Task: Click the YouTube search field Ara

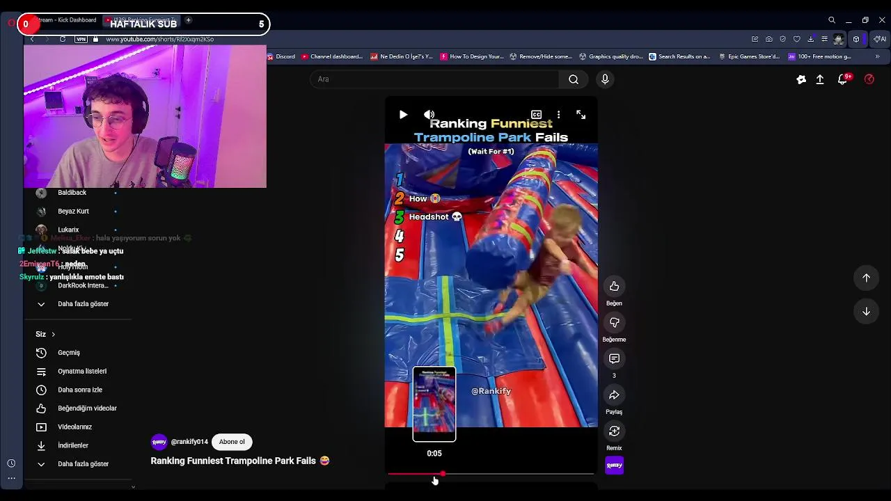Action: (x=434, y=79)
